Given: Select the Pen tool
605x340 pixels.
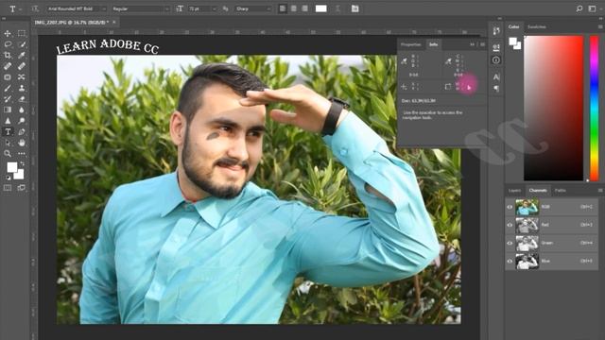Looking at the screenshot, I should tap(22, 132).
